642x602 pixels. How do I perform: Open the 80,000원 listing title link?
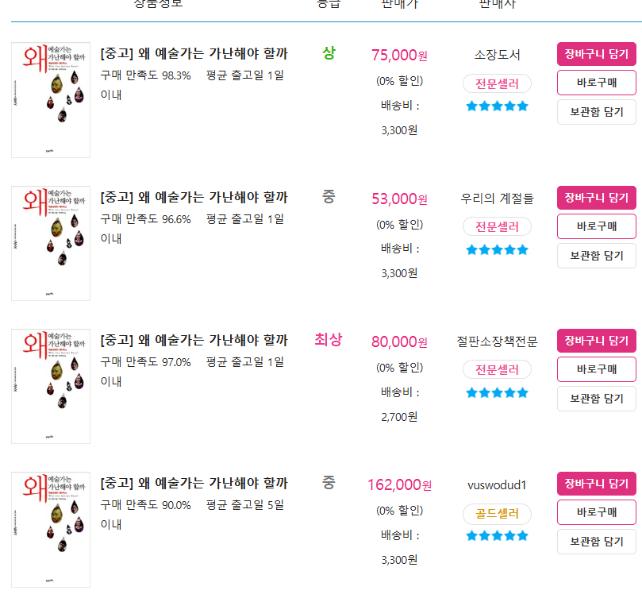(x=194, y=340)
